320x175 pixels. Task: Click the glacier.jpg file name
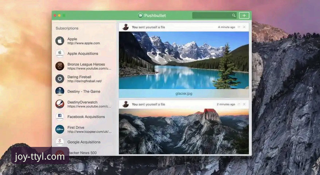[x=184, y=94]
